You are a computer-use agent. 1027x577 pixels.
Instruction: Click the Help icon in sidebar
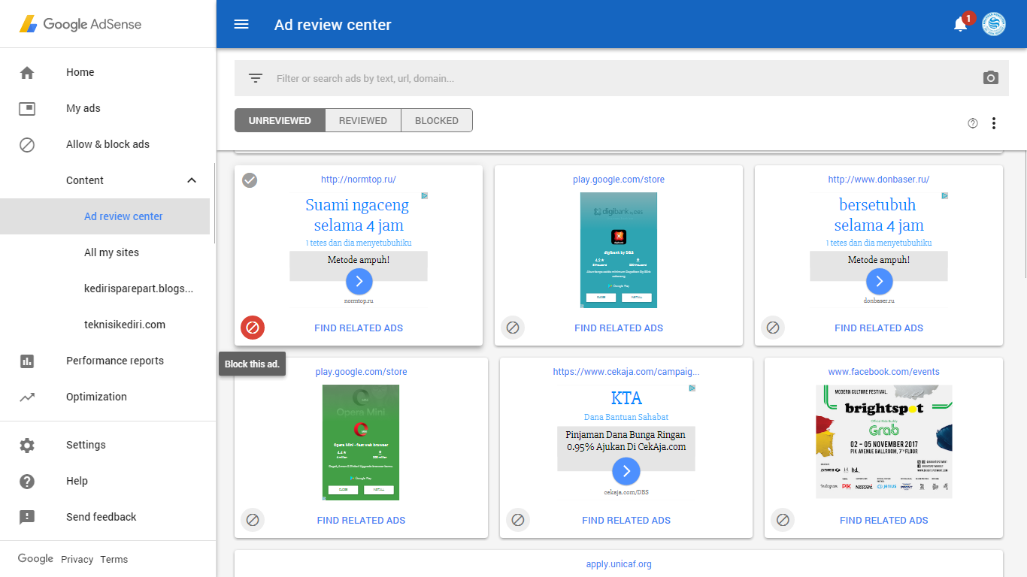coord(27,481)
